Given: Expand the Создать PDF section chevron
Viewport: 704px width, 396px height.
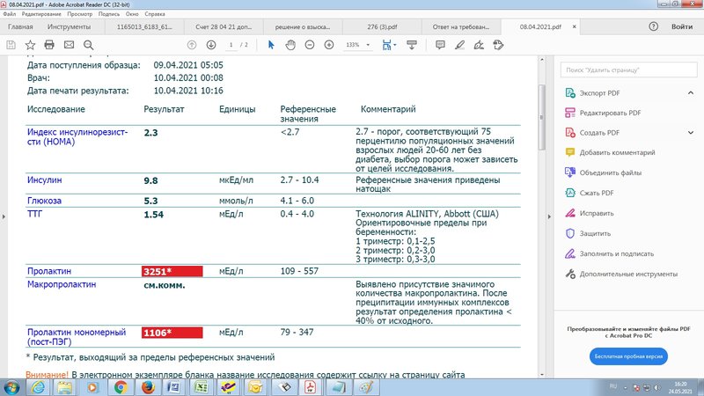Looking at the screenshot, I should (x=691, y=133).
